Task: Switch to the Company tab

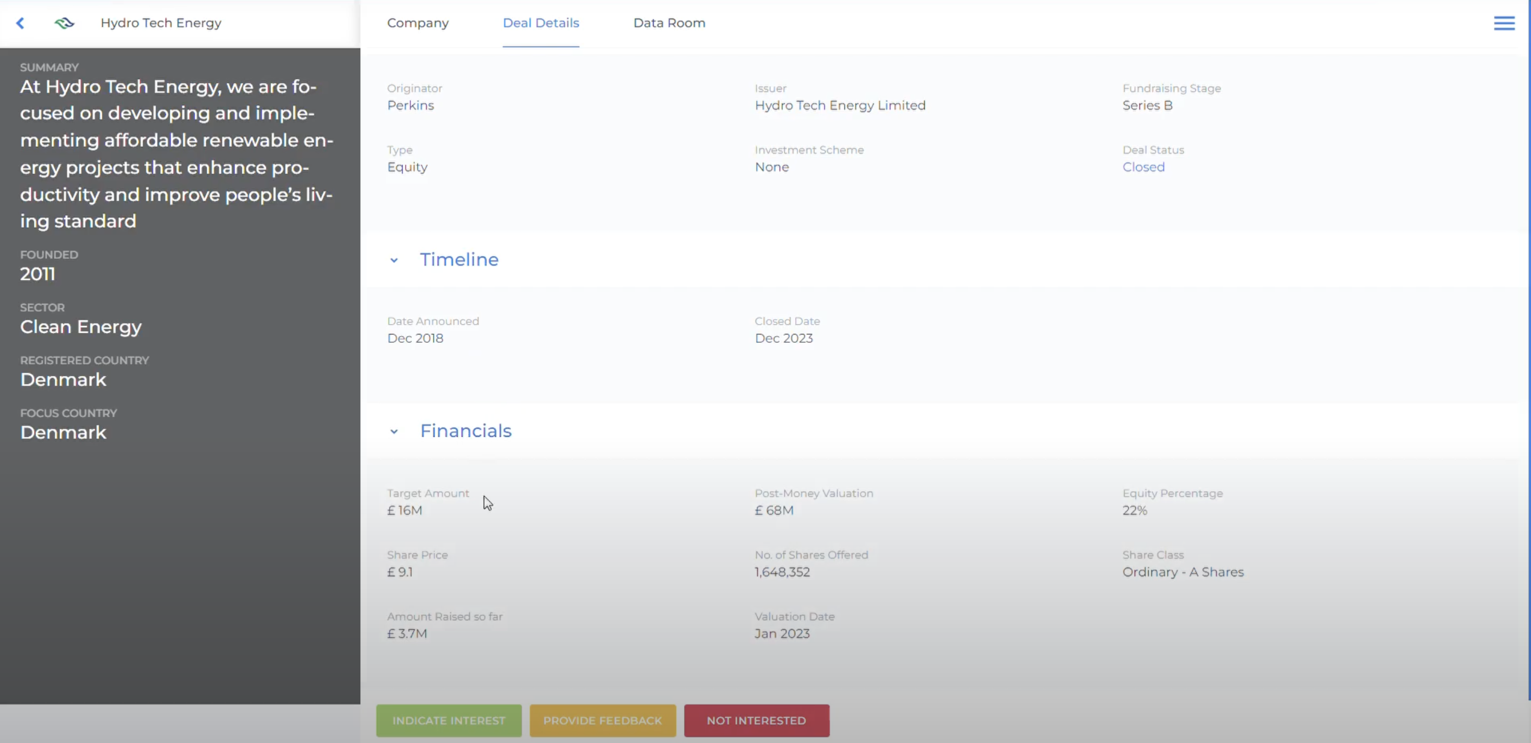Action: 418,23
